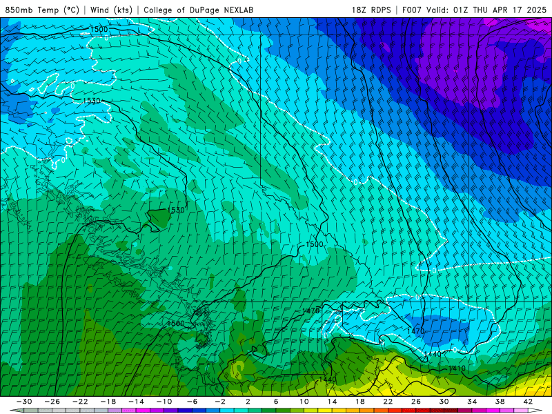Click the 34 colorbar scale label
Viewport: 552px width, 414px height.
472,402
